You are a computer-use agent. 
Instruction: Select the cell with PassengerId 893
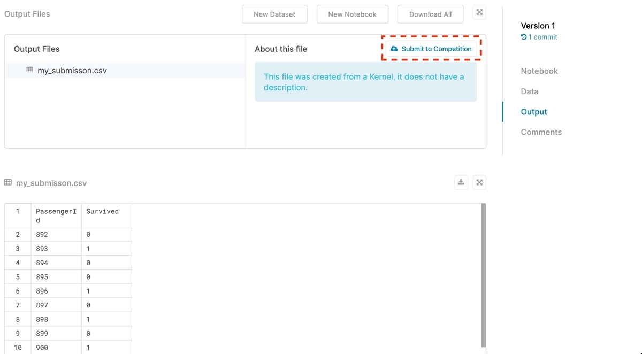tap(56, 249)
